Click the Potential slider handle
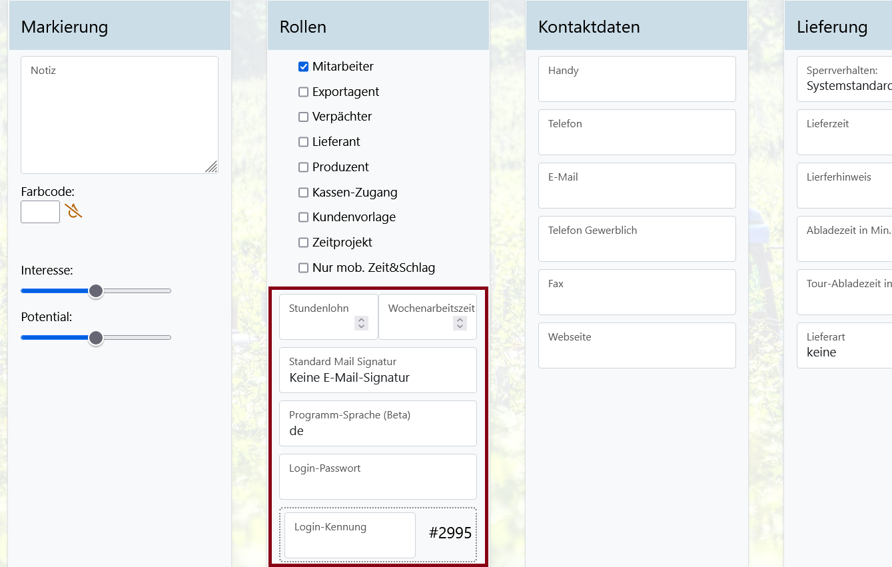The width and height of the screenshot is (892, 567). (96, 338)
